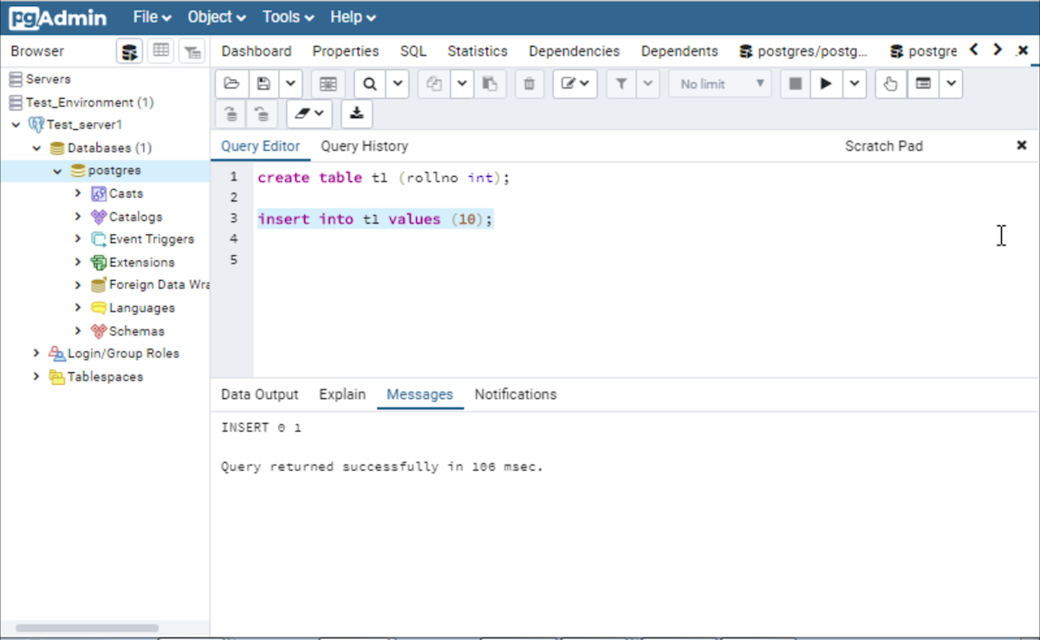Click the Scratch Pad label
The width and height of the screenshot is (1040, 640).
pos(883,147)
